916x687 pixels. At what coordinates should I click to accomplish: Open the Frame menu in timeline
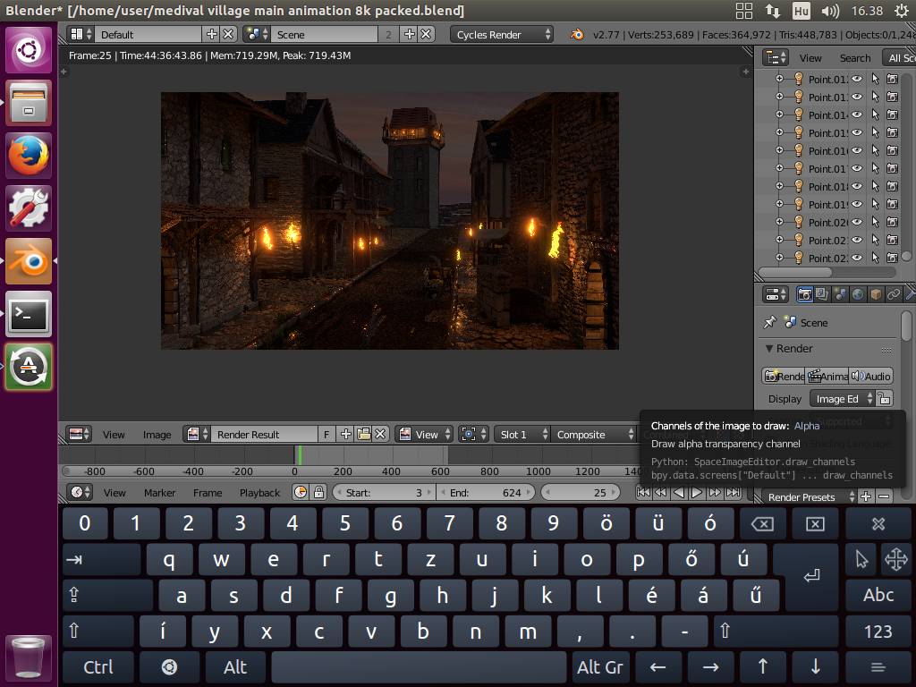pos(208,493)
